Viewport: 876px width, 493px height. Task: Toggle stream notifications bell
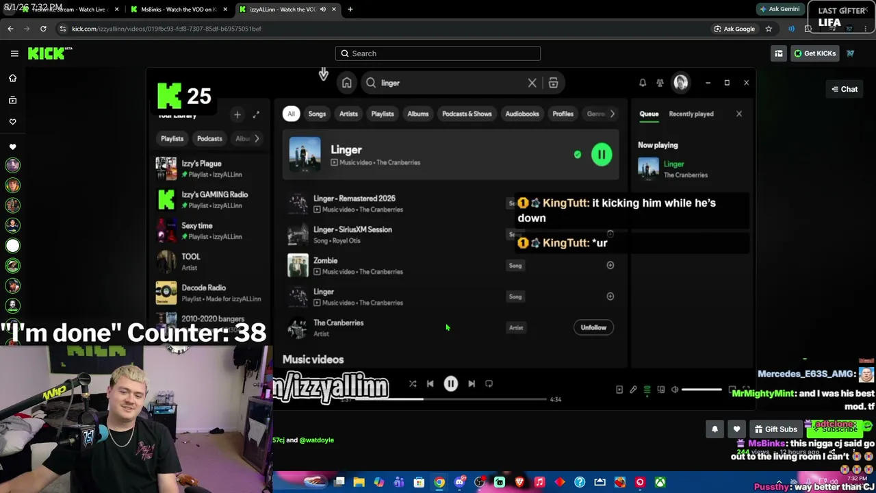tap(714, 429)
